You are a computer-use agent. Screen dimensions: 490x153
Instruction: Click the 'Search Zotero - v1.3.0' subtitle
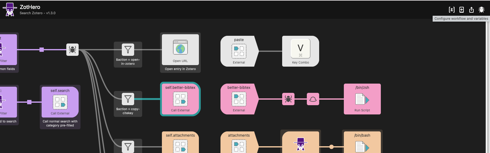[38, 13]
